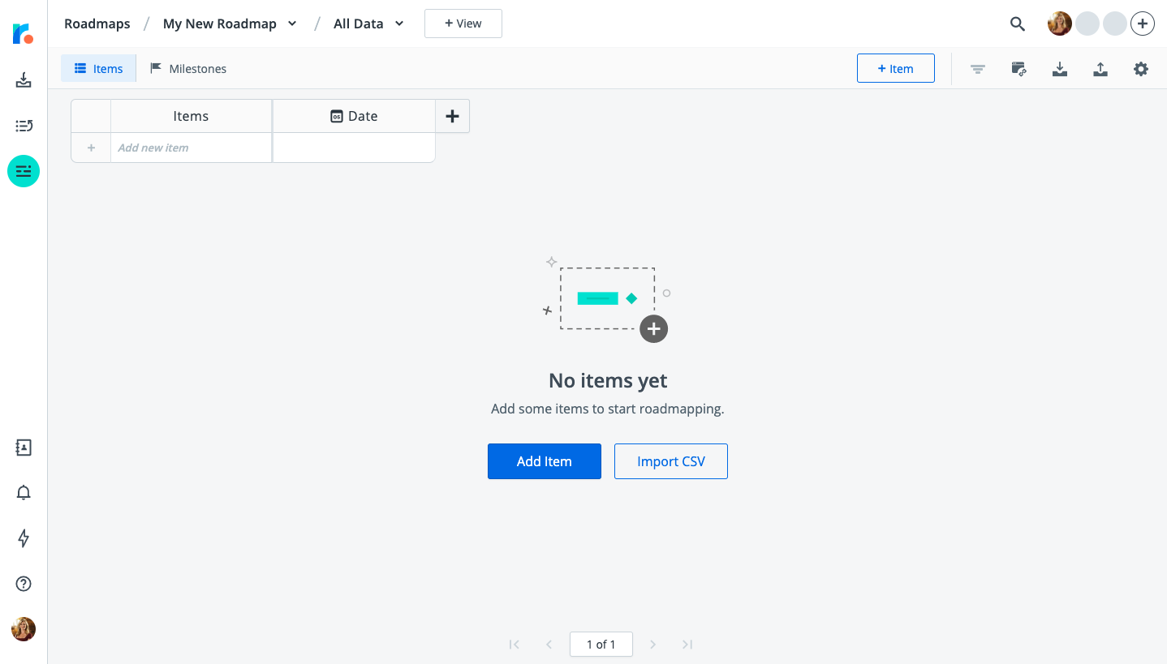Click the + View button
Screen dimensions: 1167x664
[463, 24]
